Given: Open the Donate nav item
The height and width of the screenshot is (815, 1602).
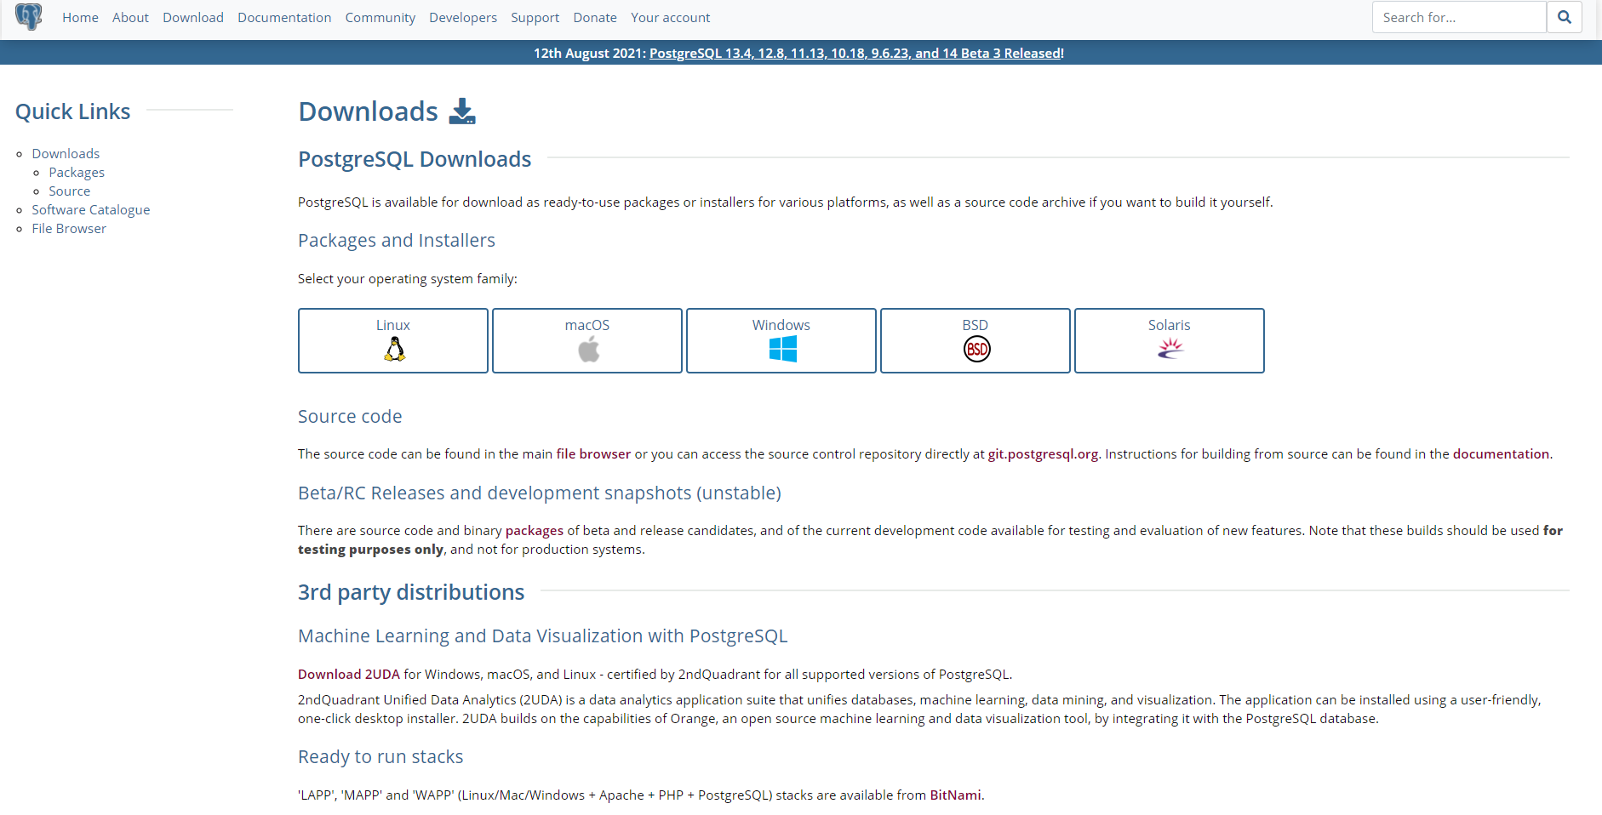Looking at the screenshot, I should click(595, 18).
